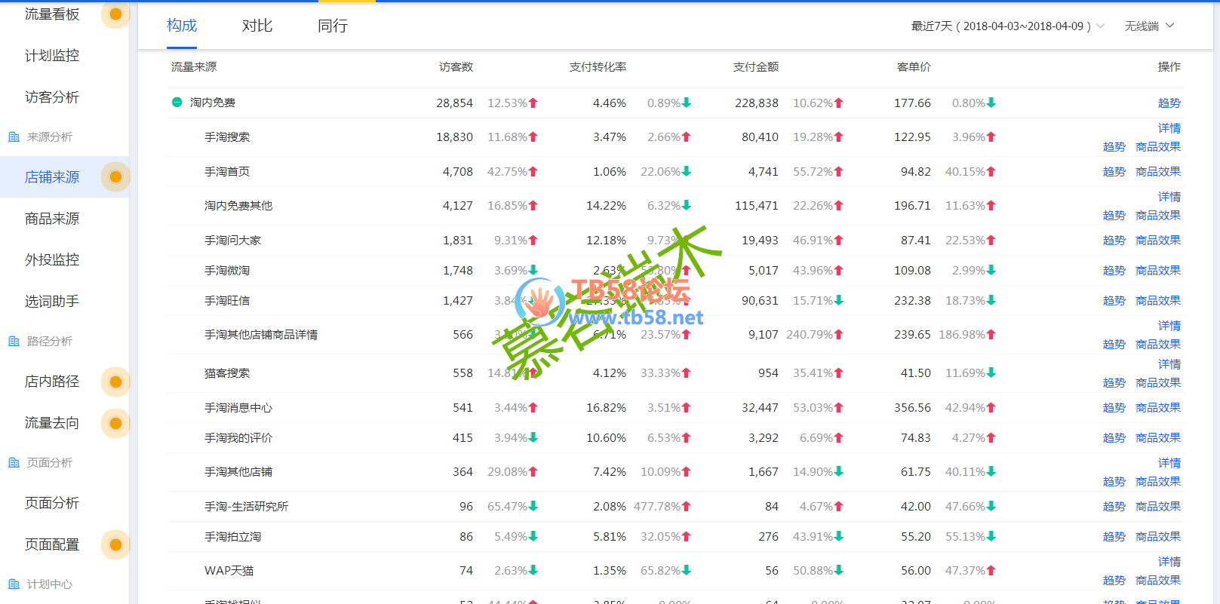Screen dimensions: 1220x604
Task: Switch to the 同行 tab
Action: click(332, 26)
